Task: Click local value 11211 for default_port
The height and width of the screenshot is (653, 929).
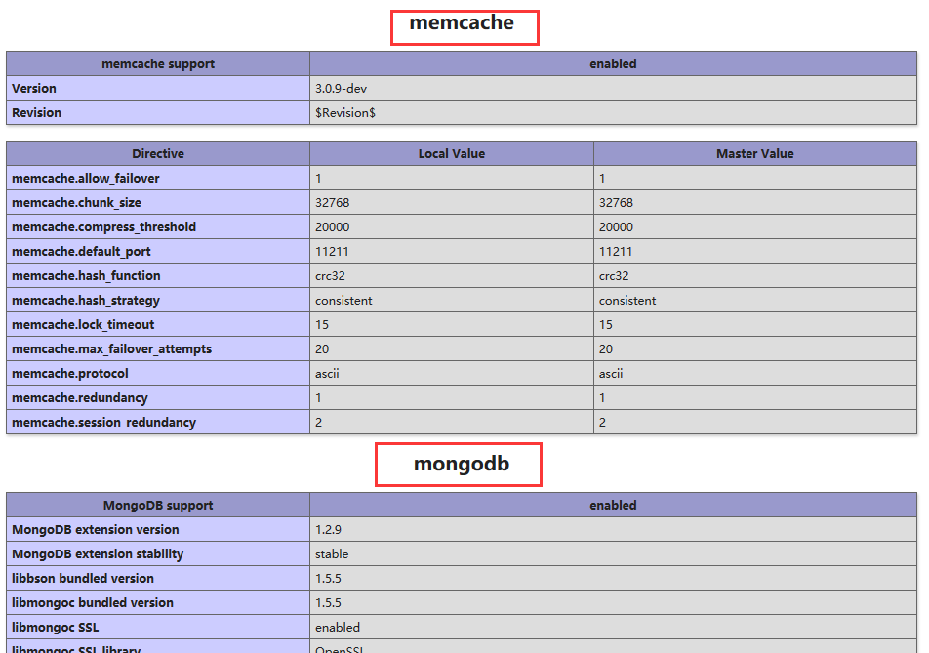Action: [332, 251]
